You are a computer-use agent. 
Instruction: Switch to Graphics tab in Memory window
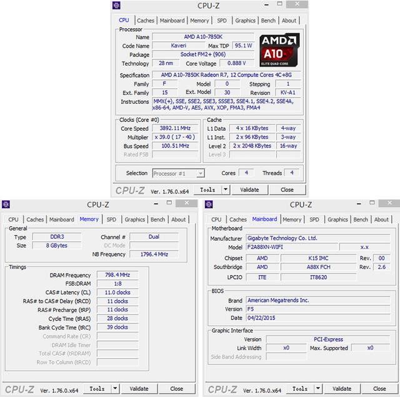[x=135, y=219]
